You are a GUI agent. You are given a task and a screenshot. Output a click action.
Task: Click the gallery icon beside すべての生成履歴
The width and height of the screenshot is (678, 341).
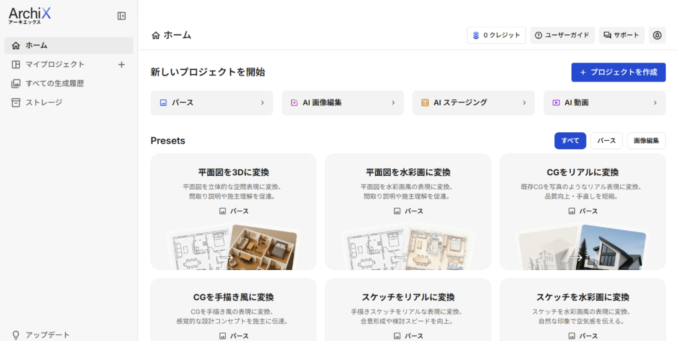16,84
